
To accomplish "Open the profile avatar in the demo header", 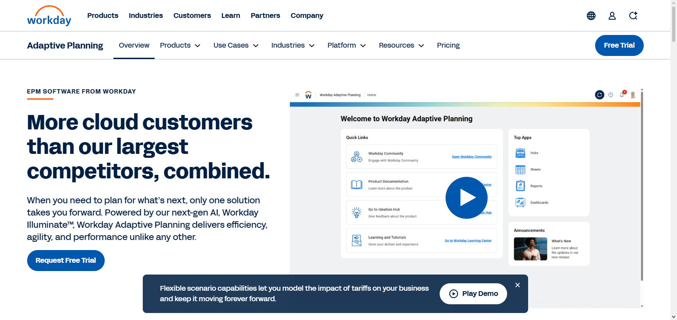I will tap(632, 94).
